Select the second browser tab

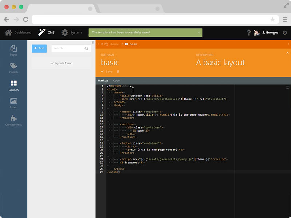130,9
